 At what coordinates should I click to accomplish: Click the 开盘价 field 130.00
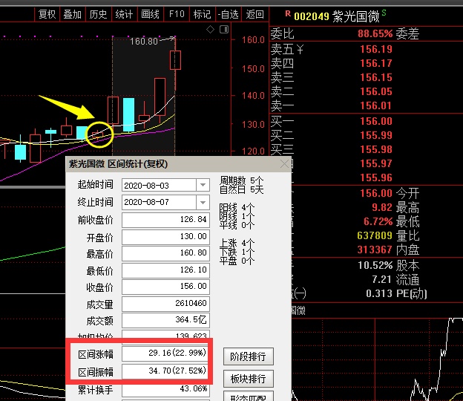(165, 237)
